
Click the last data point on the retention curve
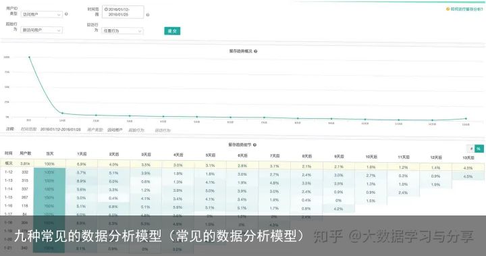(466, 118)
